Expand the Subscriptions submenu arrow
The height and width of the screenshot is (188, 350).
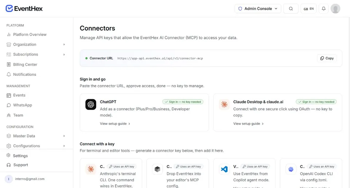coord(64,54)
